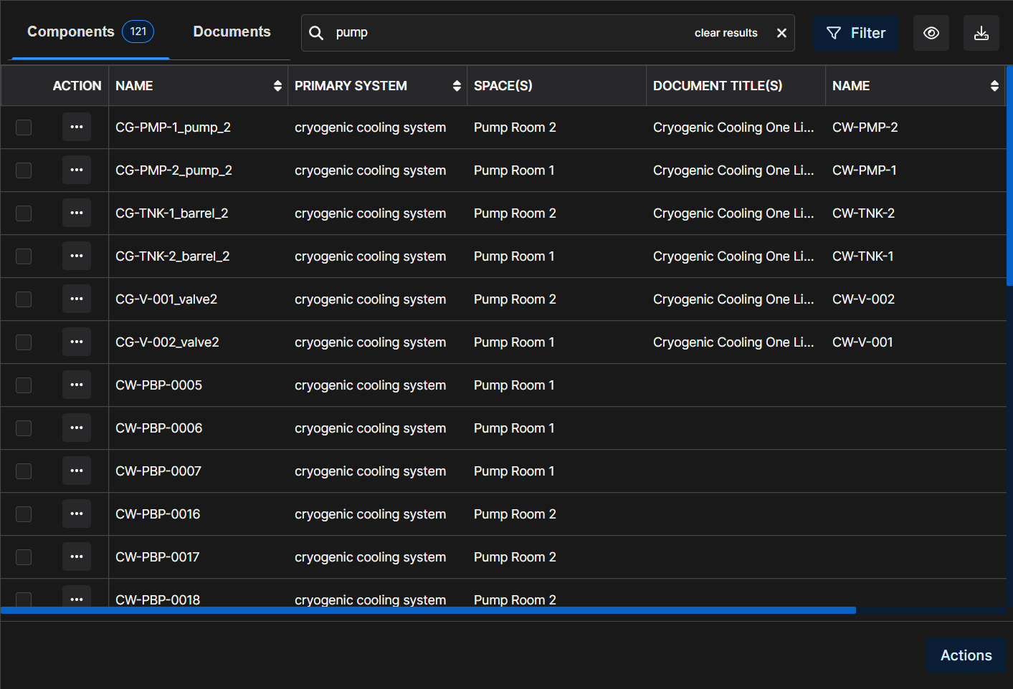Image resolution: width=1013 pixels, height=689 pixels.
Task: Select the CW-PBP-0016 row checkbox
Action: pos(24,514)
